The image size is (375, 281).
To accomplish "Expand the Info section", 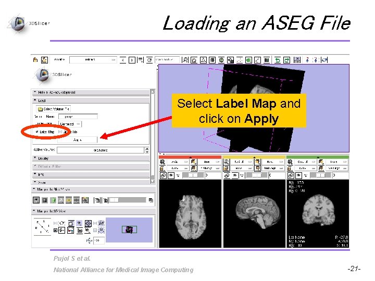I will [x=91, y=174].
